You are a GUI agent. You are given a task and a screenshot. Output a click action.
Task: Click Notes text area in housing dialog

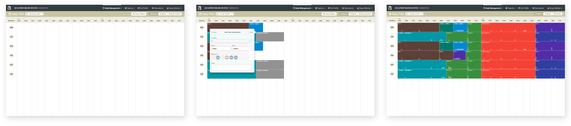231,67
